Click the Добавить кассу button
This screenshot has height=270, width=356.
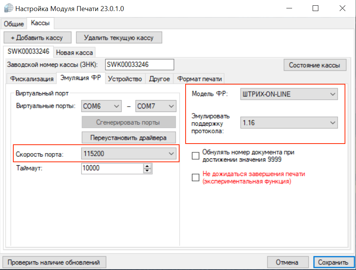(37, 38)
